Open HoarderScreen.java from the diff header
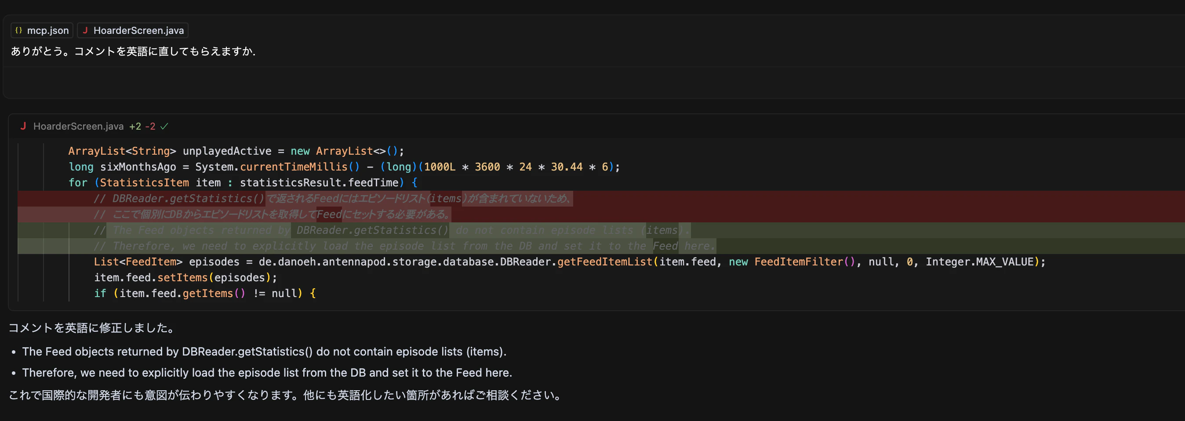Screen dimensions: 1185x421 (x=79, y=126)
